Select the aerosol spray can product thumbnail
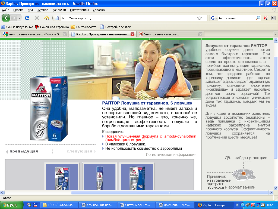The image size is (278, 209). [x=99, y=177]
